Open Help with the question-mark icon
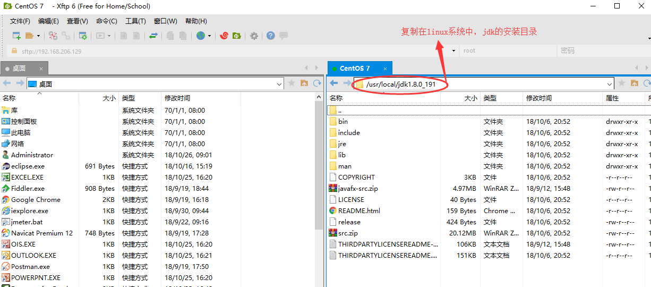Screen dimensions: 651x287 [271, 36]
